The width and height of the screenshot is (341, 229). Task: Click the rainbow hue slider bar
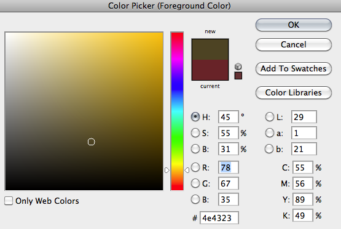[177, 111]
